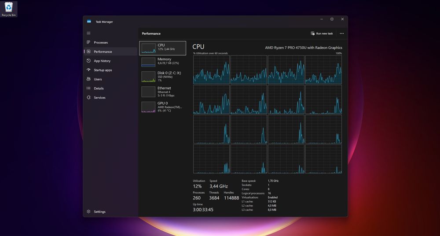The width and height of the screenshot is (440, 236).
Task: Close the Task Manager window
Action: click(342, 19)
